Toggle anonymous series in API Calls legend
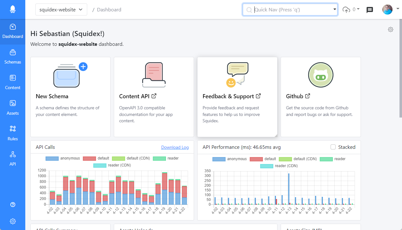Image resolution: width=402 pixels, height=230 pixels. coord(63,158)
